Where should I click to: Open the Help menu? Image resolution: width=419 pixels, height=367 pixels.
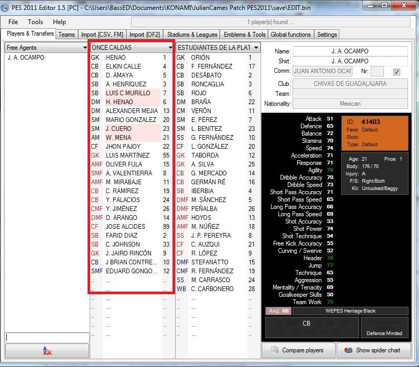[59, 22]
